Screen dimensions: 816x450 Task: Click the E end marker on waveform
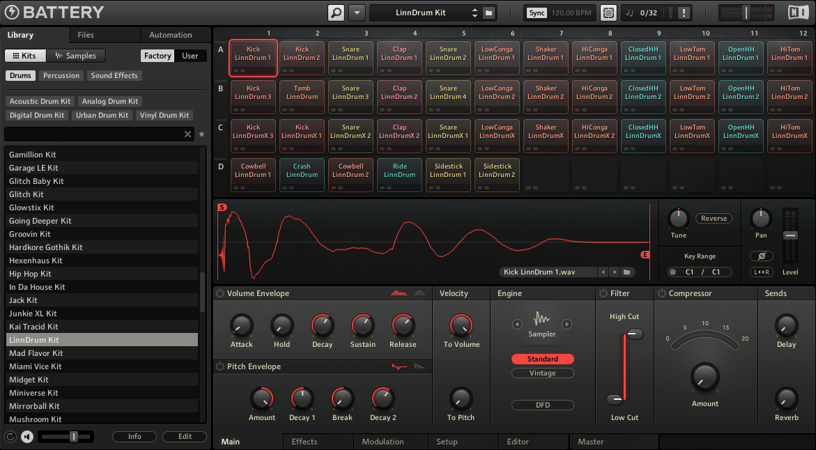645,254
